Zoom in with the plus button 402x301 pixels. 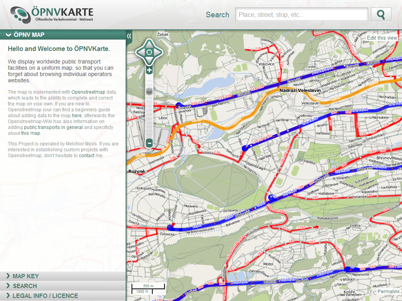click(149, 71)
